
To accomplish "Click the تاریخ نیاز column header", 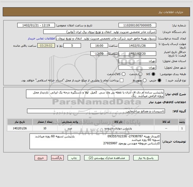I will coord(20,122).
